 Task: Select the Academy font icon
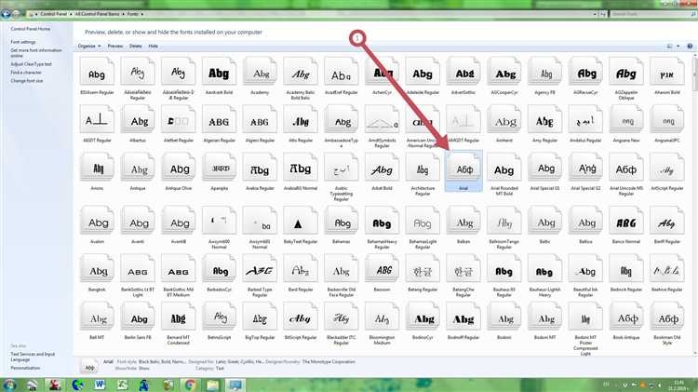(x=260, y=74)
